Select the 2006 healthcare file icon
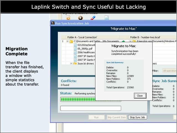177x133 pixels. click(75, 52)
